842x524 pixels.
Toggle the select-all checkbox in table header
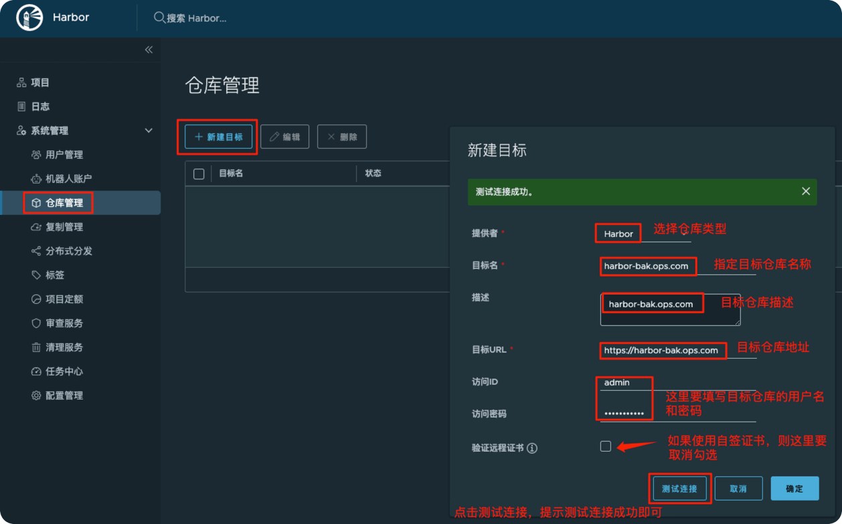[x=199, y=174]
